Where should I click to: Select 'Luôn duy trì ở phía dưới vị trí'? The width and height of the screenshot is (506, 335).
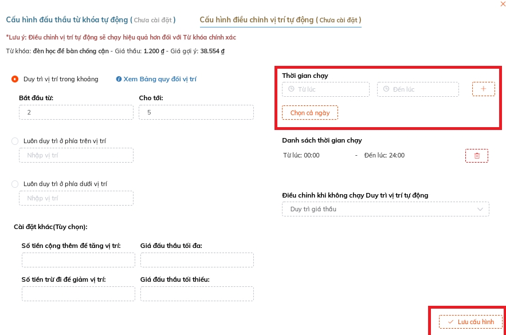pos(15,184)
